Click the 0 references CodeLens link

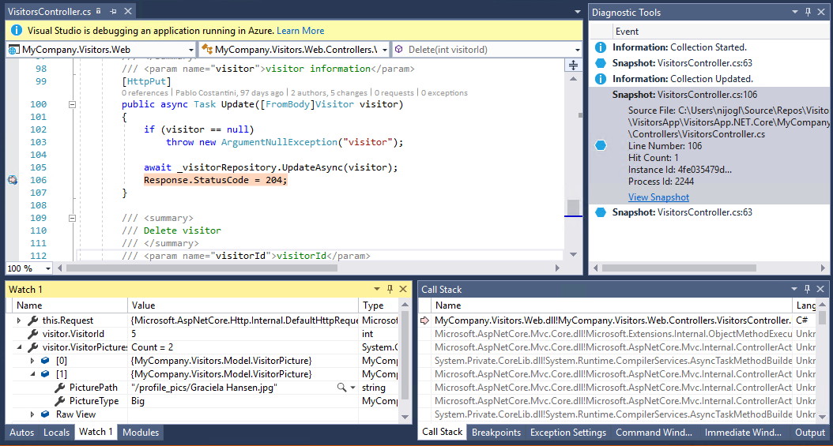145,93
